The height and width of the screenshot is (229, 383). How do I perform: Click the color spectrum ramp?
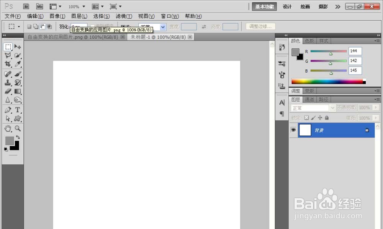click(329, 81)
